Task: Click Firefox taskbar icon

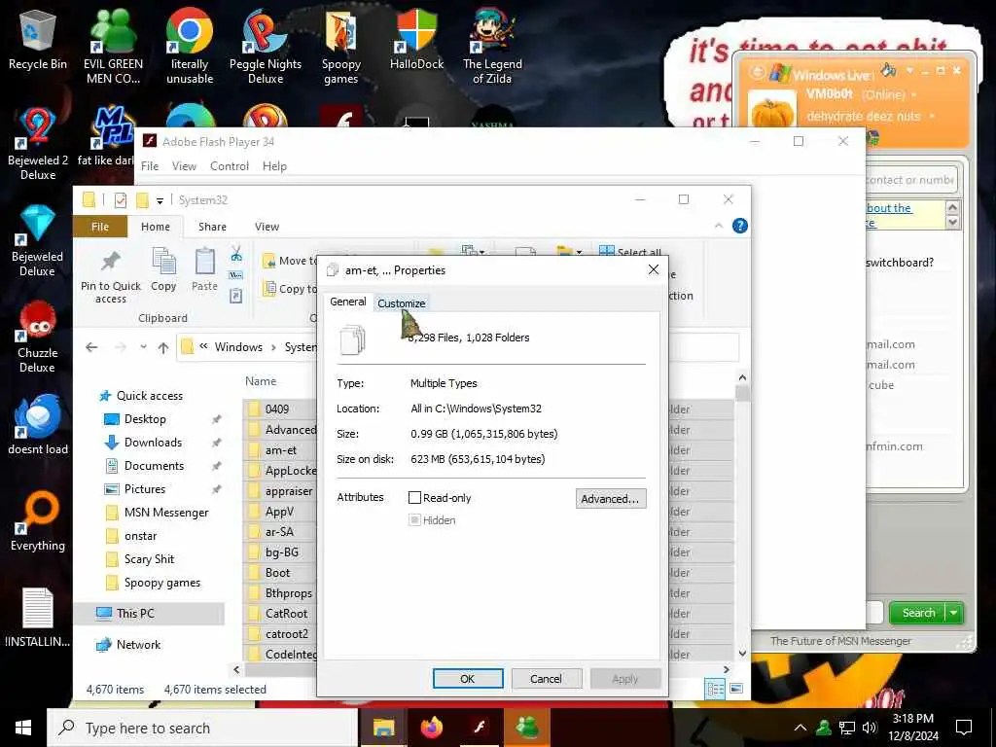Action: pos(431,728)
